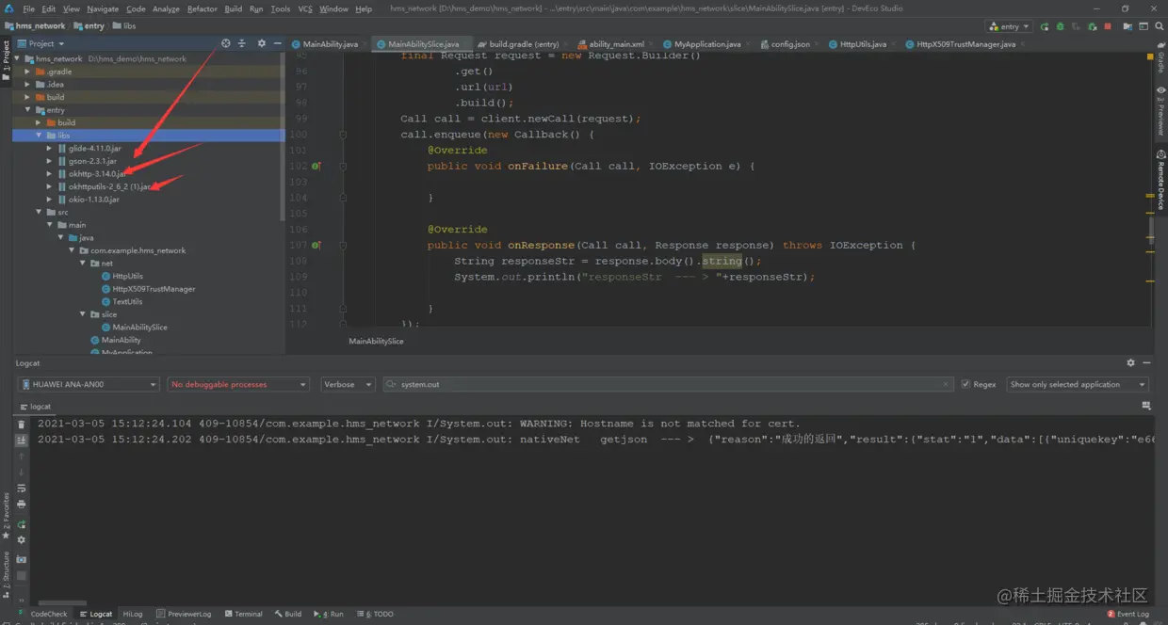Expand okhttp-3.14.0.jar node
The height and width of the screenshot is (625, 1168).
coord(50,174)
